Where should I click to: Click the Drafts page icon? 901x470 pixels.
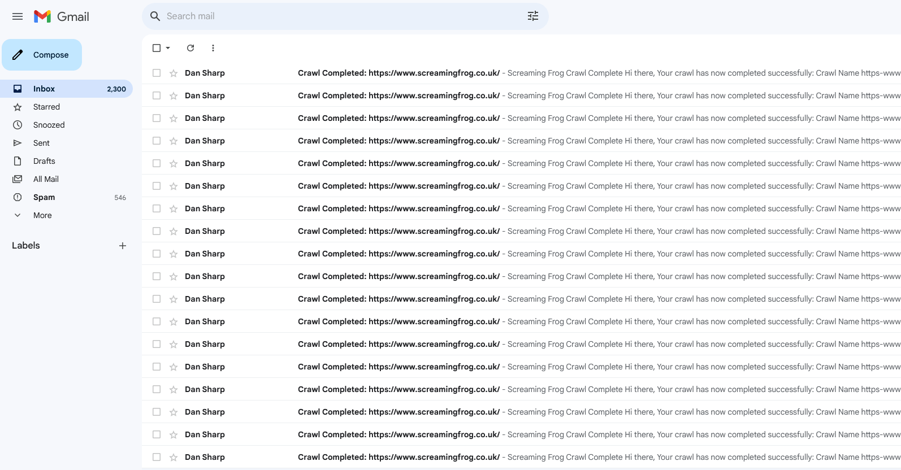[x=18, y=161]
